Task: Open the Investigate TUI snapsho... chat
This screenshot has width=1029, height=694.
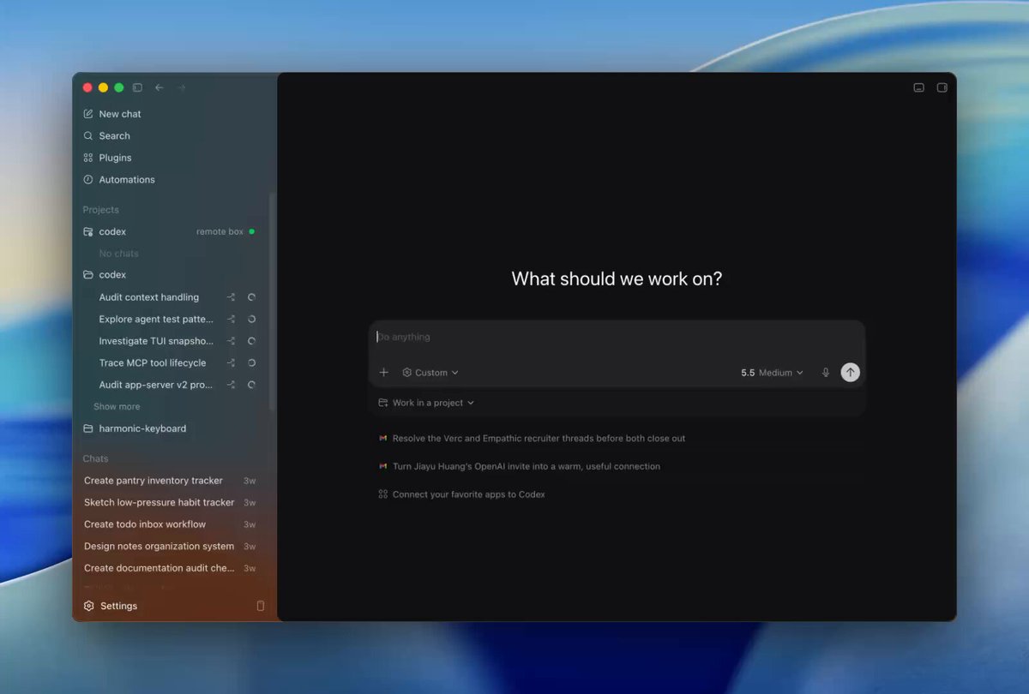Action: (156, 341)
